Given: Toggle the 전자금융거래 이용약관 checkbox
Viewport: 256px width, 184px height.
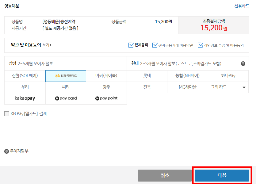Looking at the screenshot, I should point(155,45).
